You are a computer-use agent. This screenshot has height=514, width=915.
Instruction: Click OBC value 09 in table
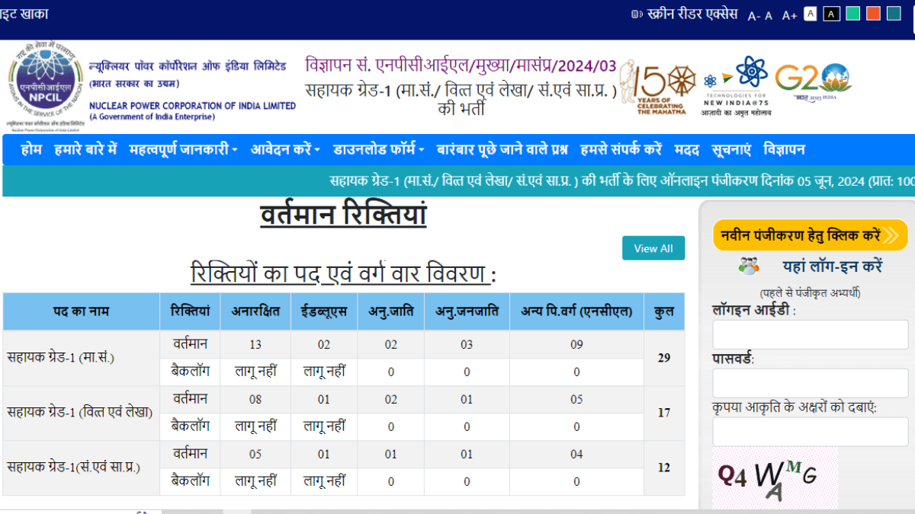[576, 345]
